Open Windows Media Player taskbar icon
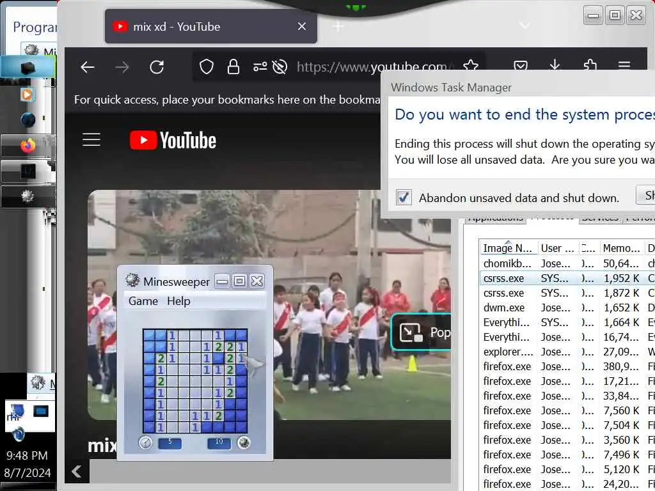655x491 pixels. [x=27, y=95]
